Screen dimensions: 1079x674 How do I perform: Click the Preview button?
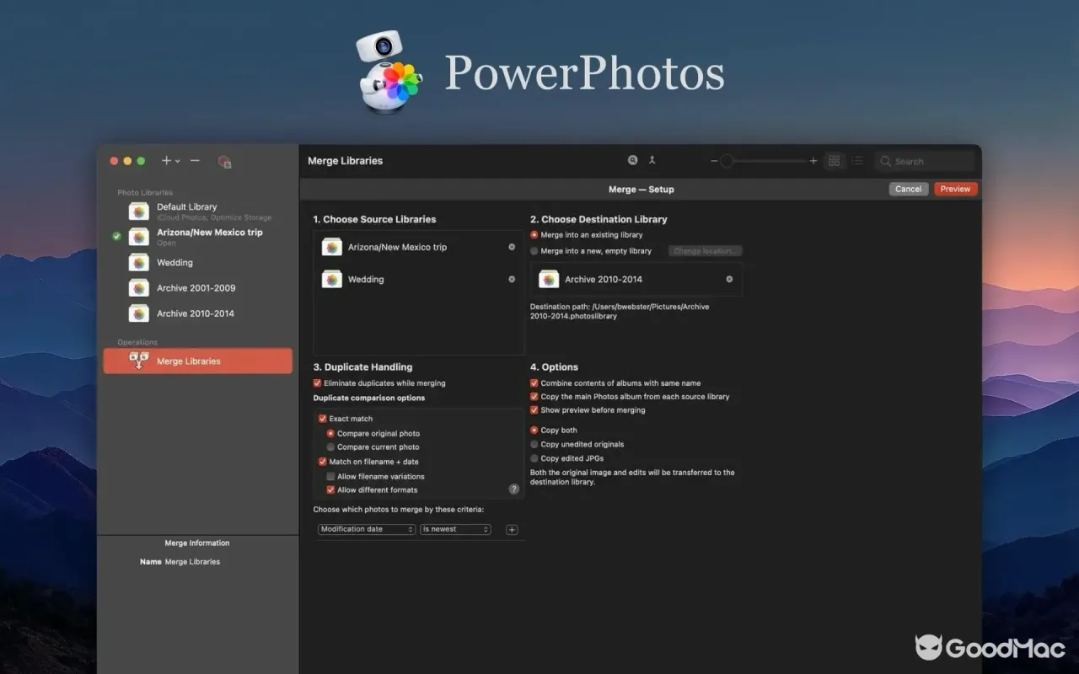tap(955, 189)
